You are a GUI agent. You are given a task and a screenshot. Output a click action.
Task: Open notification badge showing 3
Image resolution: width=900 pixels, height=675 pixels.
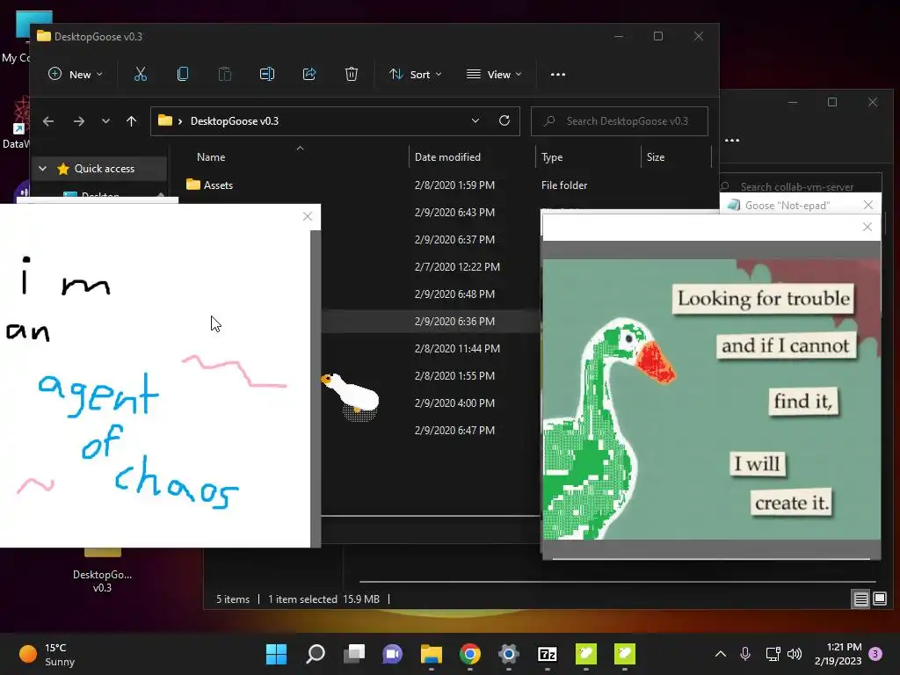pos(875,654)
